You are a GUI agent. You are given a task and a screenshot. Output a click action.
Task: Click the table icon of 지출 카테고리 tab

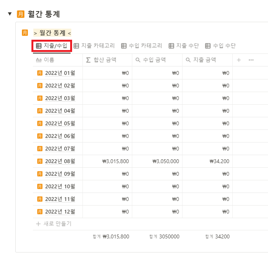coord(76,46)
